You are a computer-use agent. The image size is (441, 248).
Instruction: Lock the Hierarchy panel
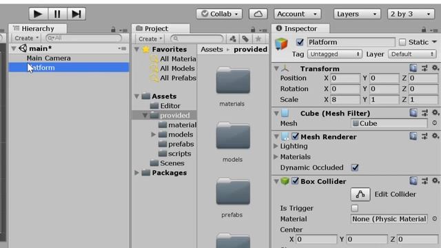click(x=113, y=29)
